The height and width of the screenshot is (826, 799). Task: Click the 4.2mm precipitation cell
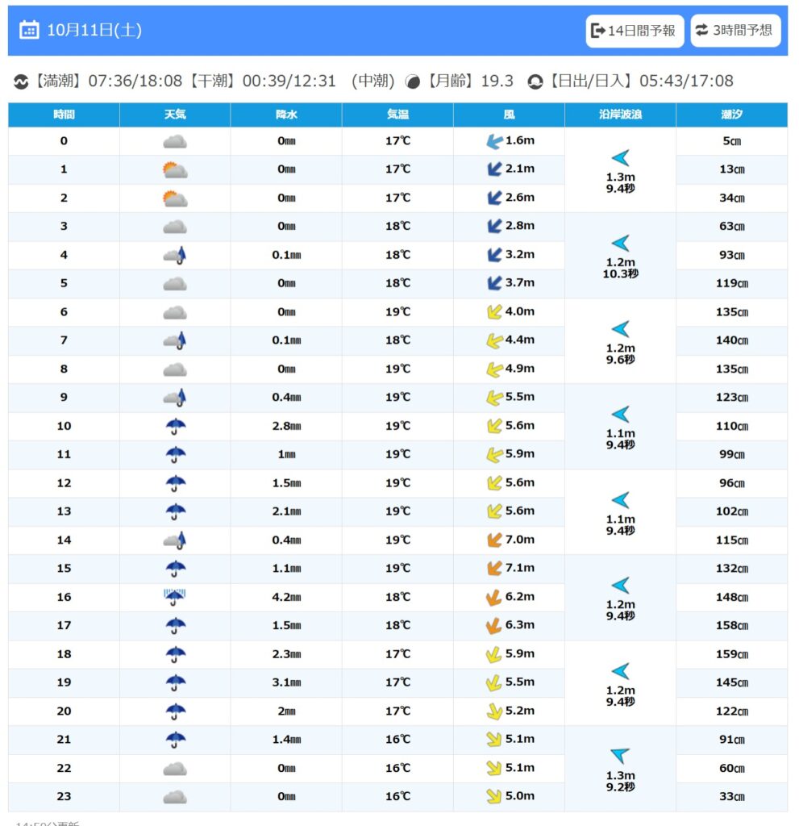click(286, 598)
